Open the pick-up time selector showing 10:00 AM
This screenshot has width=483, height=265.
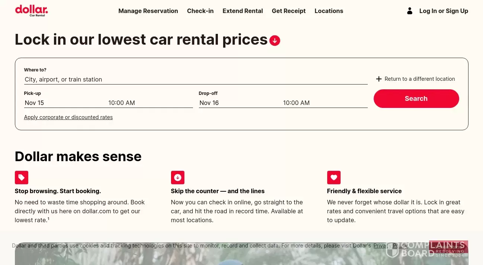pyautogui.click(x=122, y=103)
